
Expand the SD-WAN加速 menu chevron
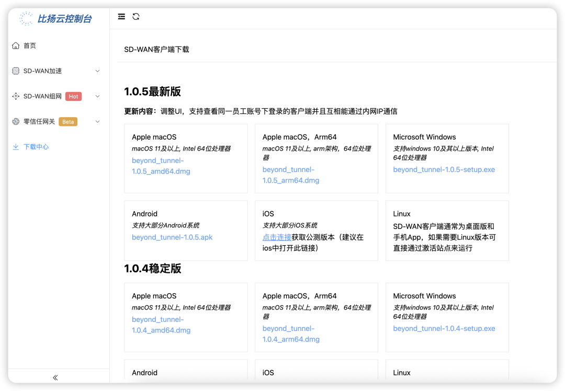97,71
